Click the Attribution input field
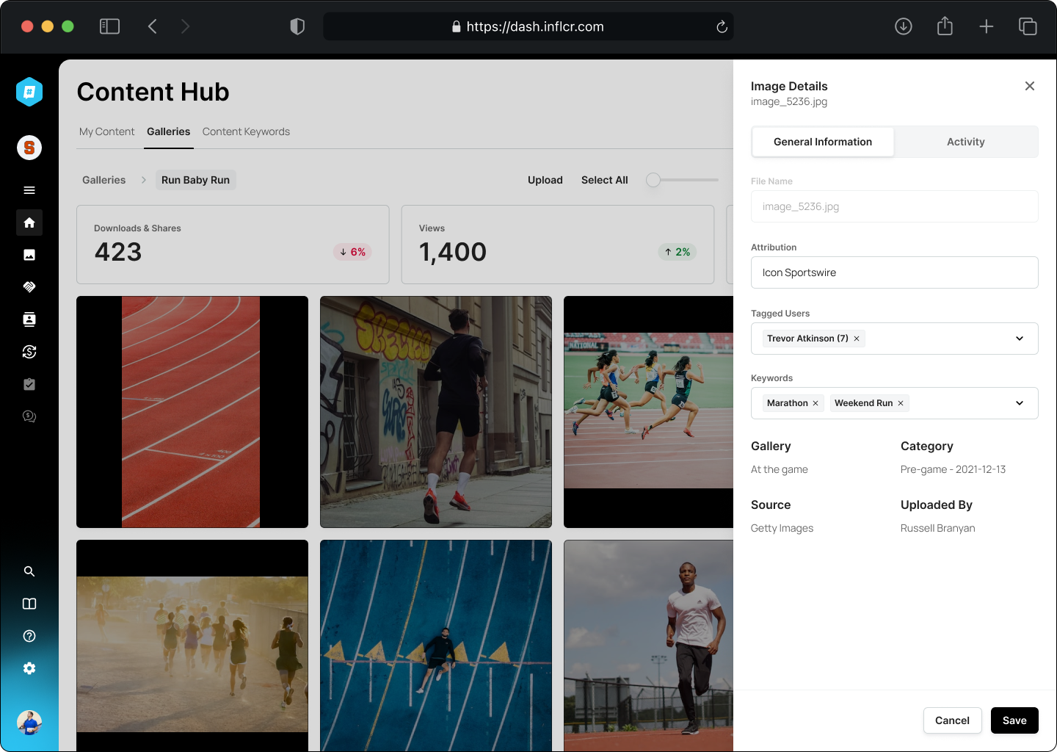Viewport: 1057px width, 752px height. click(x=894, y=272)
